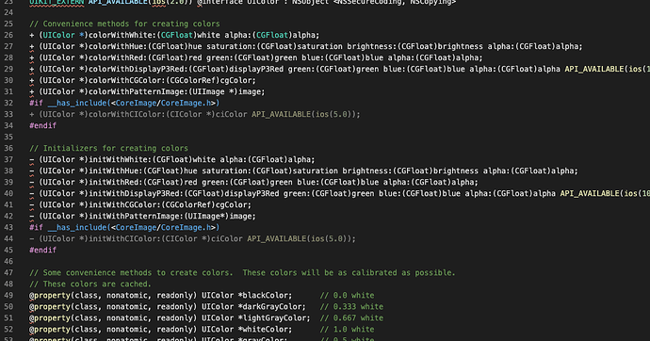Click 'nonatomic' attribute on line 51
Screen dimensions: 650x341
pos(127,317)
